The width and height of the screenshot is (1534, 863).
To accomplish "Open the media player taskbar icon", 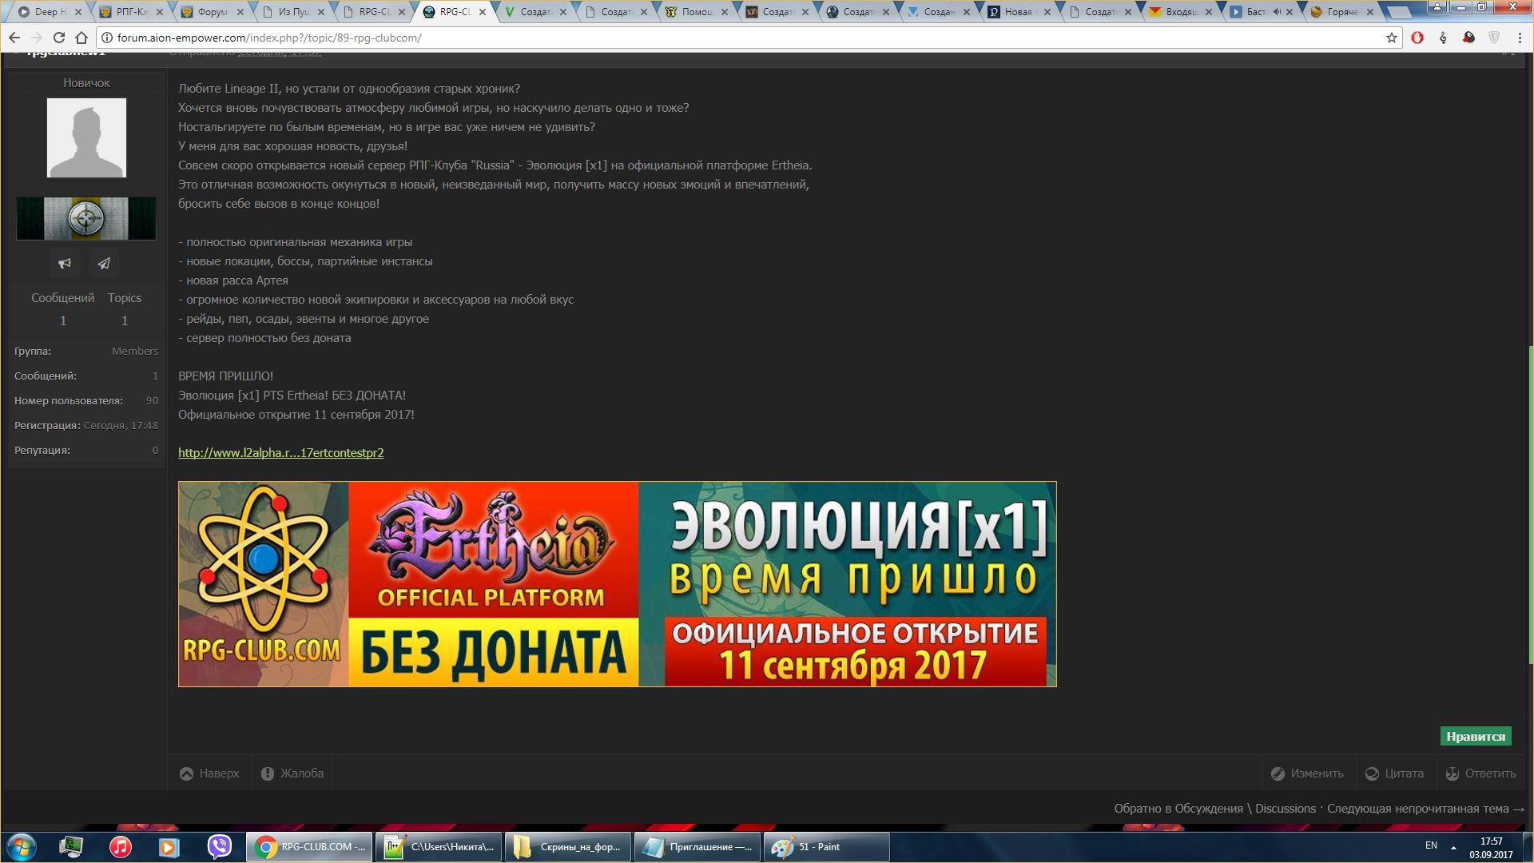I will click(x=169, y=847).
